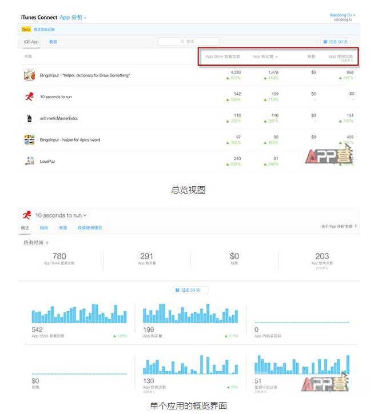
Task: Click the LovePuz app icon
Action: (29, 161)
